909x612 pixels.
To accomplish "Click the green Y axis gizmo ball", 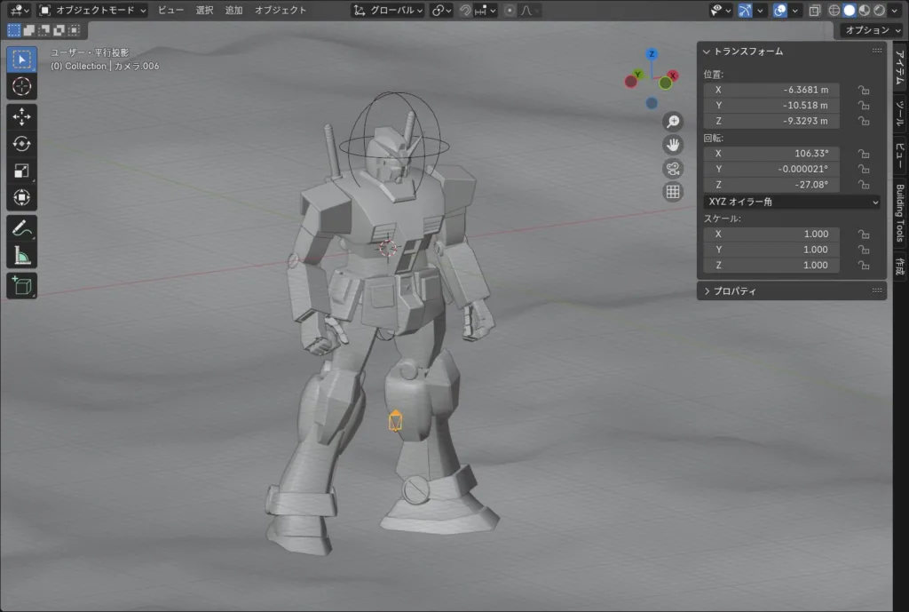I will point(637,75).
